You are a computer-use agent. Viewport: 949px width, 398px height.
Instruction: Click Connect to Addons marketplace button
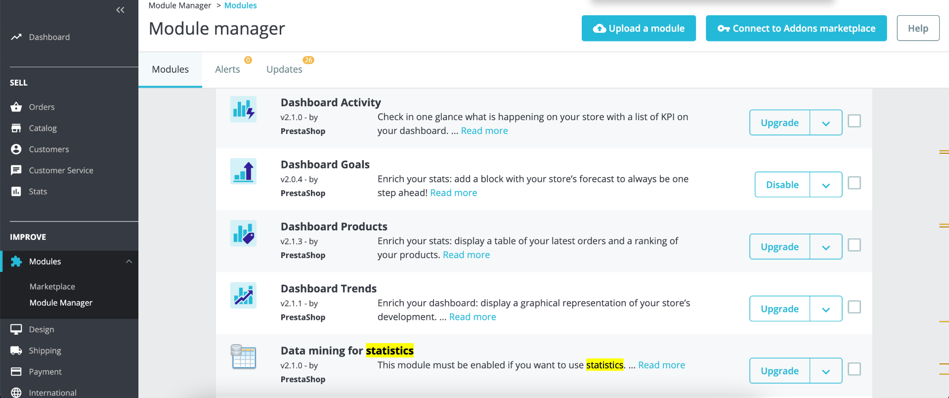796,28
